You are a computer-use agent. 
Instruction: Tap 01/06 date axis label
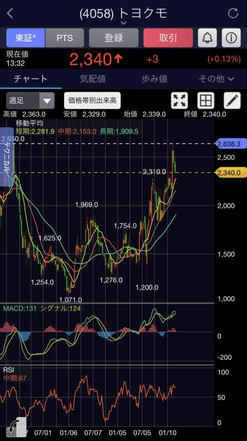(x=68, y=432)
